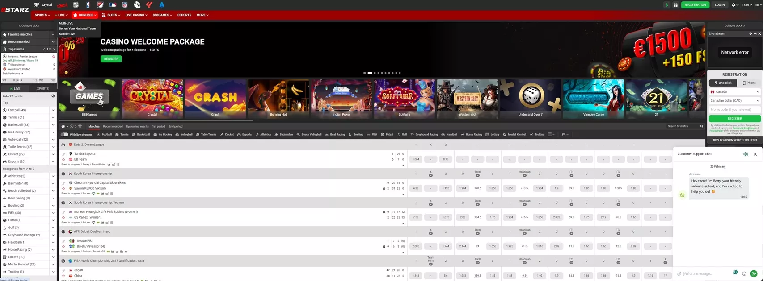The height and width of the screenshot is (281, 763).
Task: Click the Promo code input field
Action: (x=735, y=109)
